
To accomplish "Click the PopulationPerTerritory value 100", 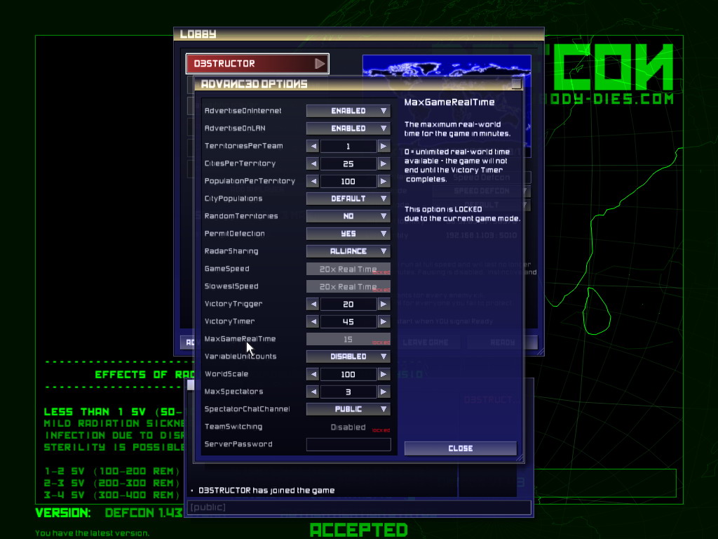I will 348,181.
